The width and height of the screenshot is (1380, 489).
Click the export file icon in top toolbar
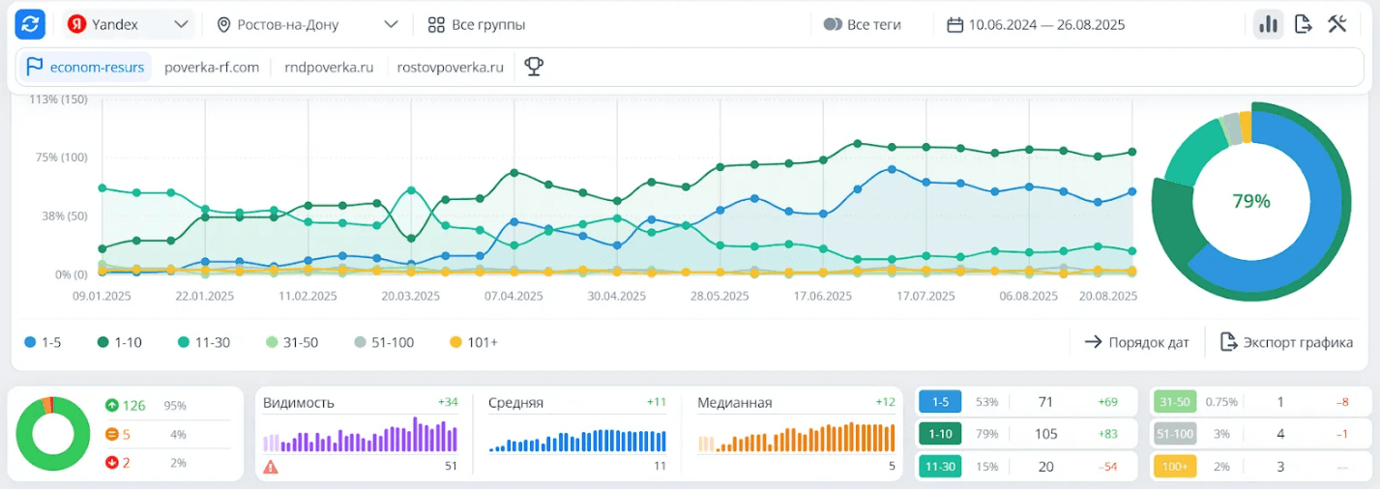[1303, 24]
